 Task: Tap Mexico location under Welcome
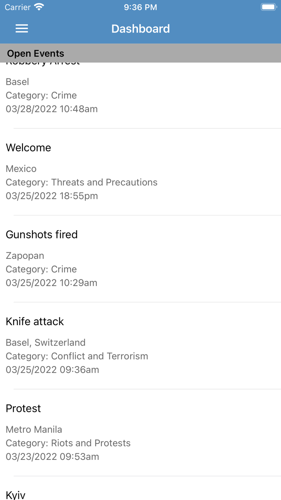coord(21,169)
